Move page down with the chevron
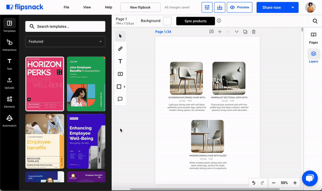This screenshot has height=191, width=322. (237, 32)
